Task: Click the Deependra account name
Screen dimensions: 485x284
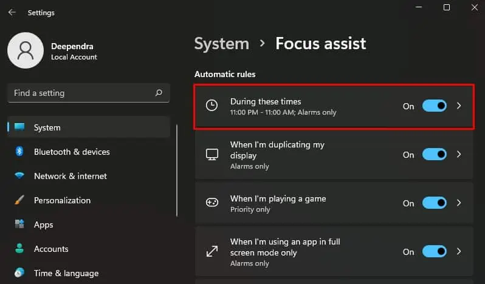Action: 72,46
